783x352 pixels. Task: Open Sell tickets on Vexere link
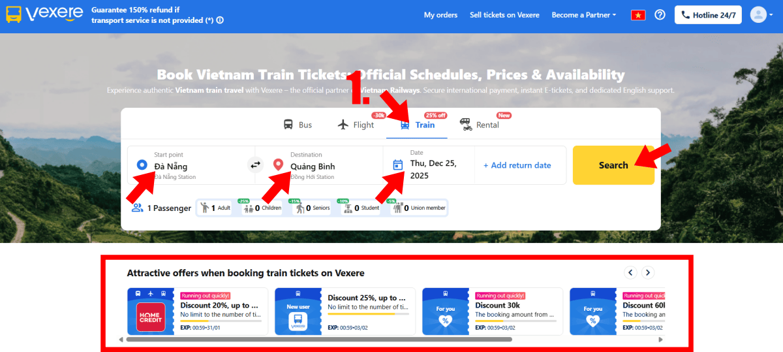click(504, 14)
